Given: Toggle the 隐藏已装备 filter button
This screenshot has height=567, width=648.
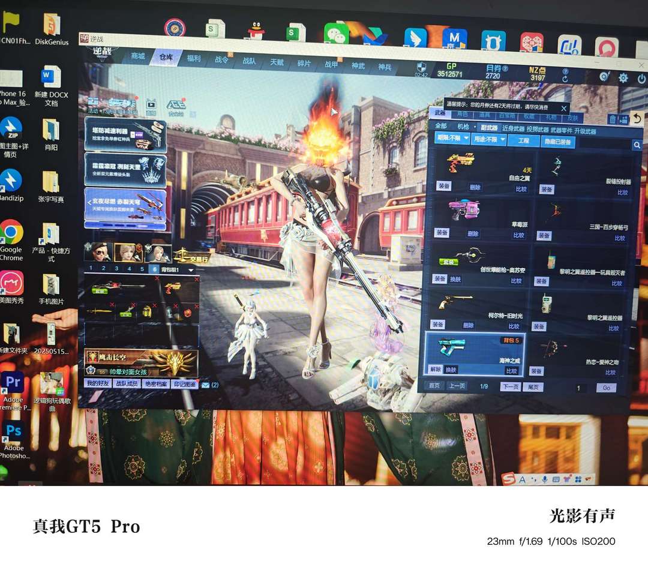Looking at the screenshot, I should tap(558, 142).
